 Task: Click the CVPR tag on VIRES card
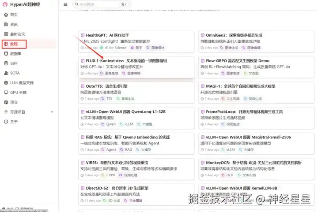pos(108,175)
